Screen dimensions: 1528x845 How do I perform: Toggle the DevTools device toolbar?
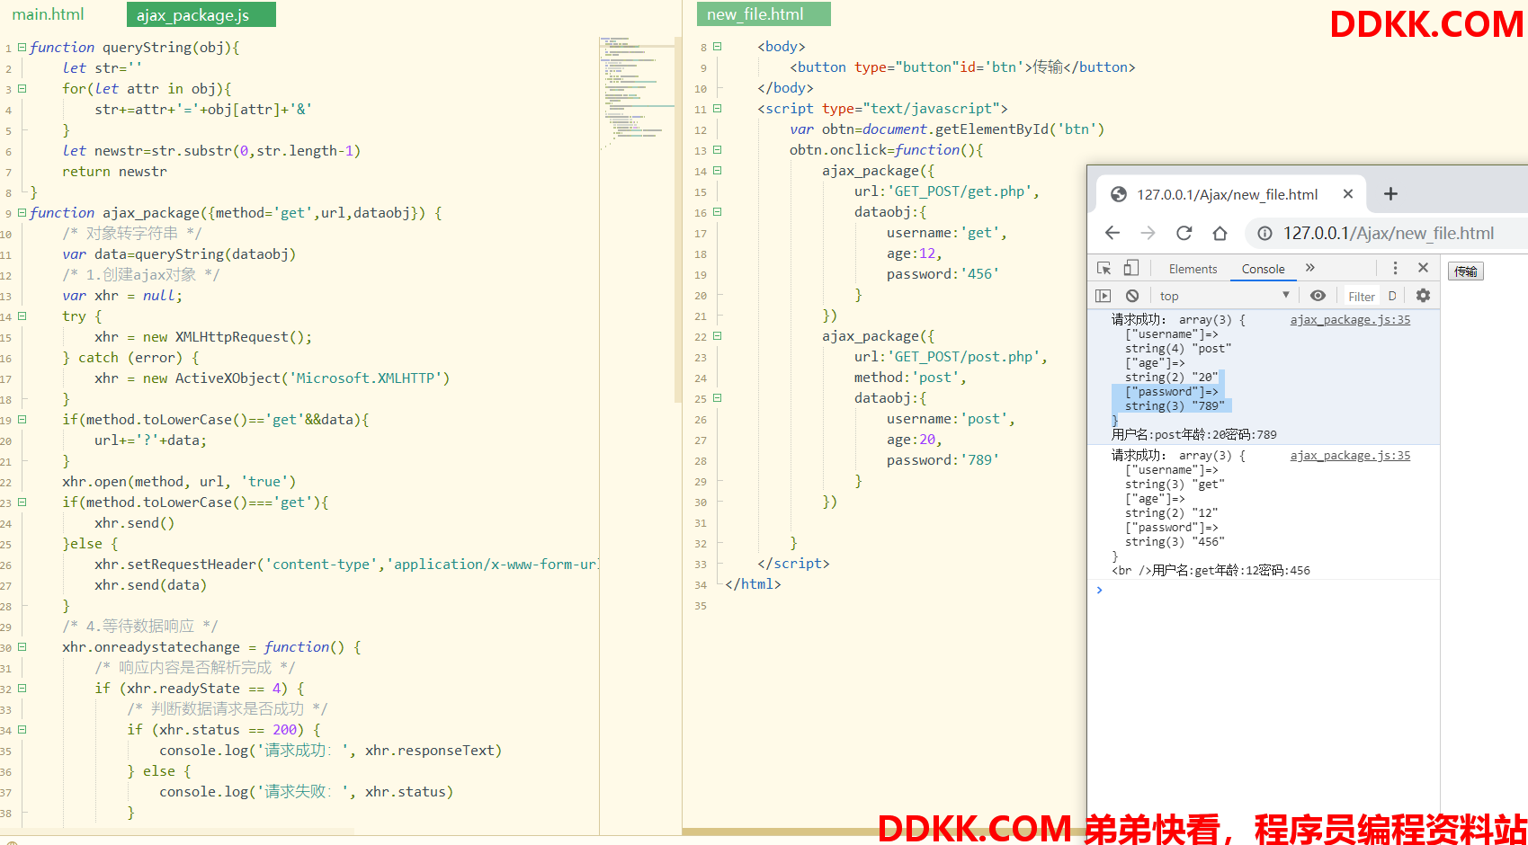click(1131, 268)
